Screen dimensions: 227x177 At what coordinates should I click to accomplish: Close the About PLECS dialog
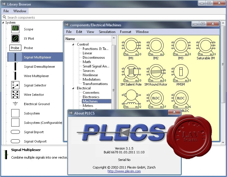pos(174,112)
